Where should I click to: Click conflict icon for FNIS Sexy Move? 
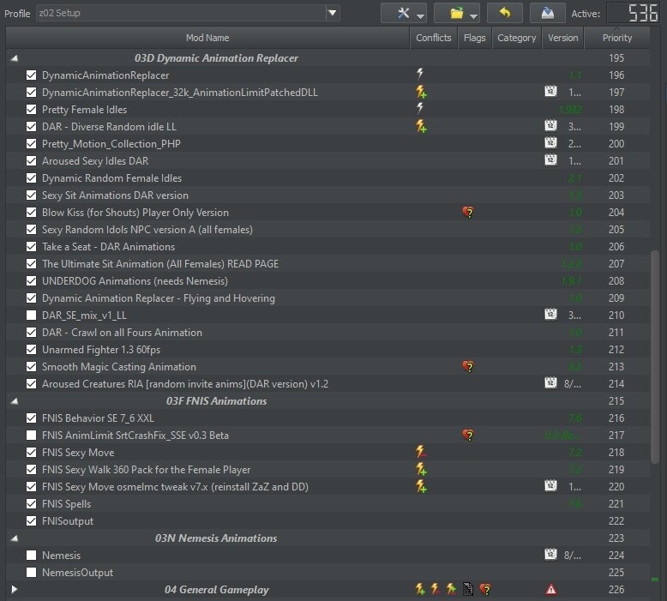[421, 452]
